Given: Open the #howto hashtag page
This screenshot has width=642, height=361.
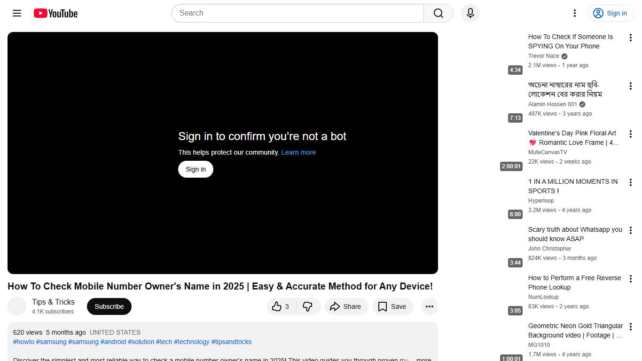Looking at the screenshot, I should [23, 342].
